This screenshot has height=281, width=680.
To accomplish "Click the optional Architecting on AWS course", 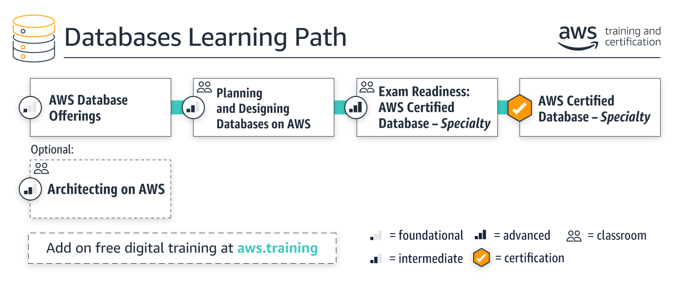I will [100, 189].
